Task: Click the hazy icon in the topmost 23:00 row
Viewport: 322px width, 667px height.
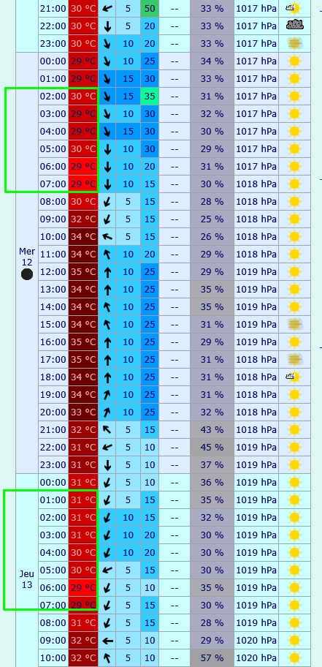Action: (x=294, y=43)
